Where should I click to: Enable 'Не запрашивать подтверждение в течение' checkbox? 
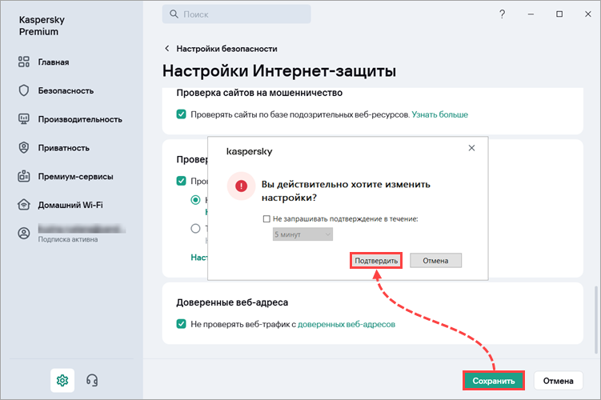[x=266, y=218]
